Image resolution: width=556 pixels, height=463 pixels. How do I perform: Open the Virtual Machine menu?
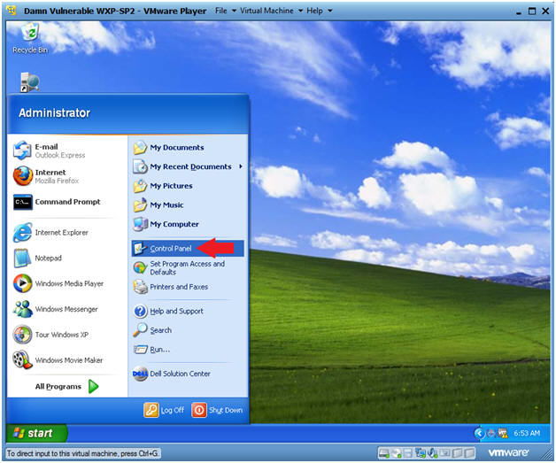271,11
